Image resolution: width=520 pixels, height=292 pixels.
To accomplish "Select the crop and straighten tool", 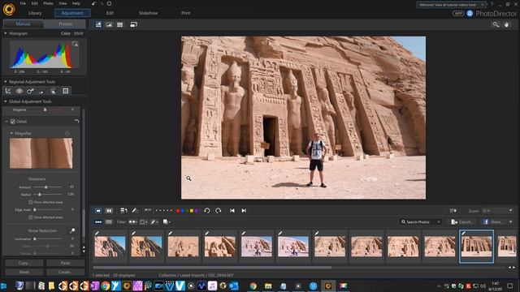I will pos(8,91).
